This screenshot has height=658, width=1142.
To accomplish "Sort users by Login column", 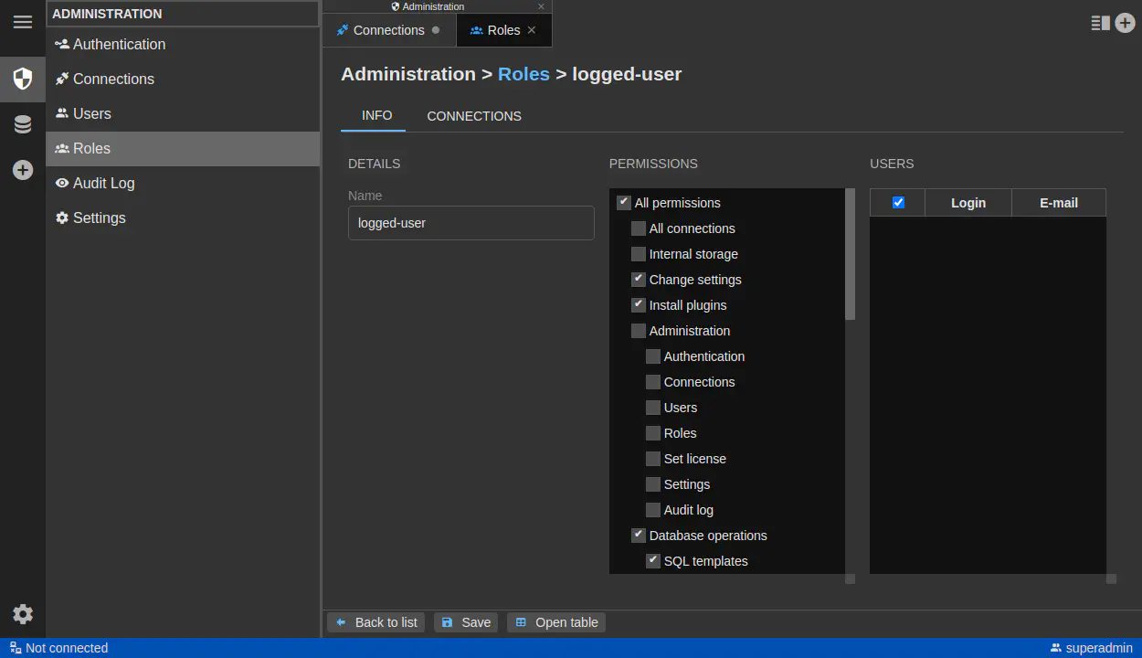I will 968,203.
